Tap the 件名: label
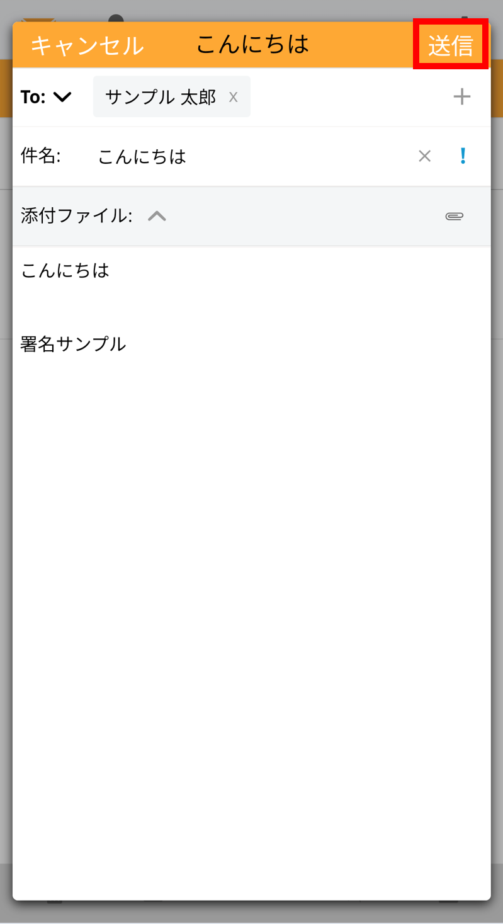The height and width of the screenshot is (924, 503). (x=40, y=156)
